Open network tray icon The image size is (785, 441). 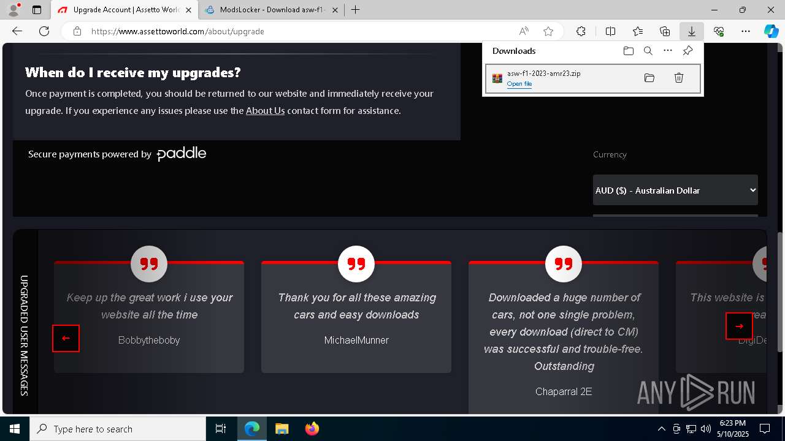point(691,429)
